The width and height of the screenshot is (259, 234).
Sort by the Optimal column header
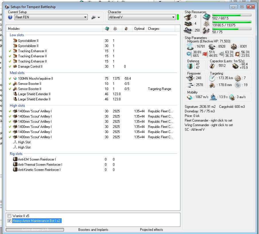tap(139, 29)
